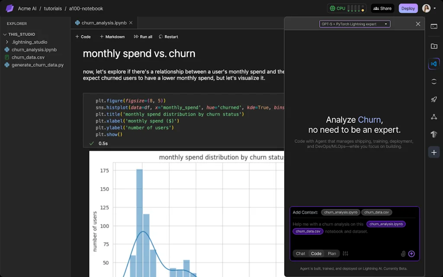Run all notebook cells
Image resolution: width=443 pixels, height=277 pixels.
point(143,36)
